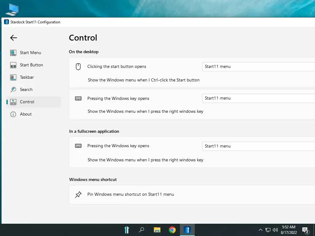Viewport: 315px width, 236px height.
Task: Click the Start Button sidebar icon
Action: 13,65
